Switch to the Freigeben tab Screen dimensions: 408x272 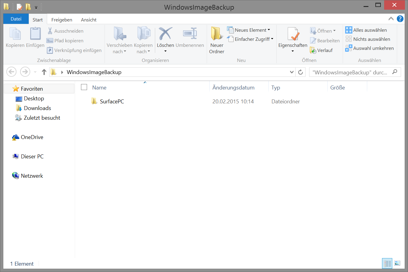coord(62,20)
